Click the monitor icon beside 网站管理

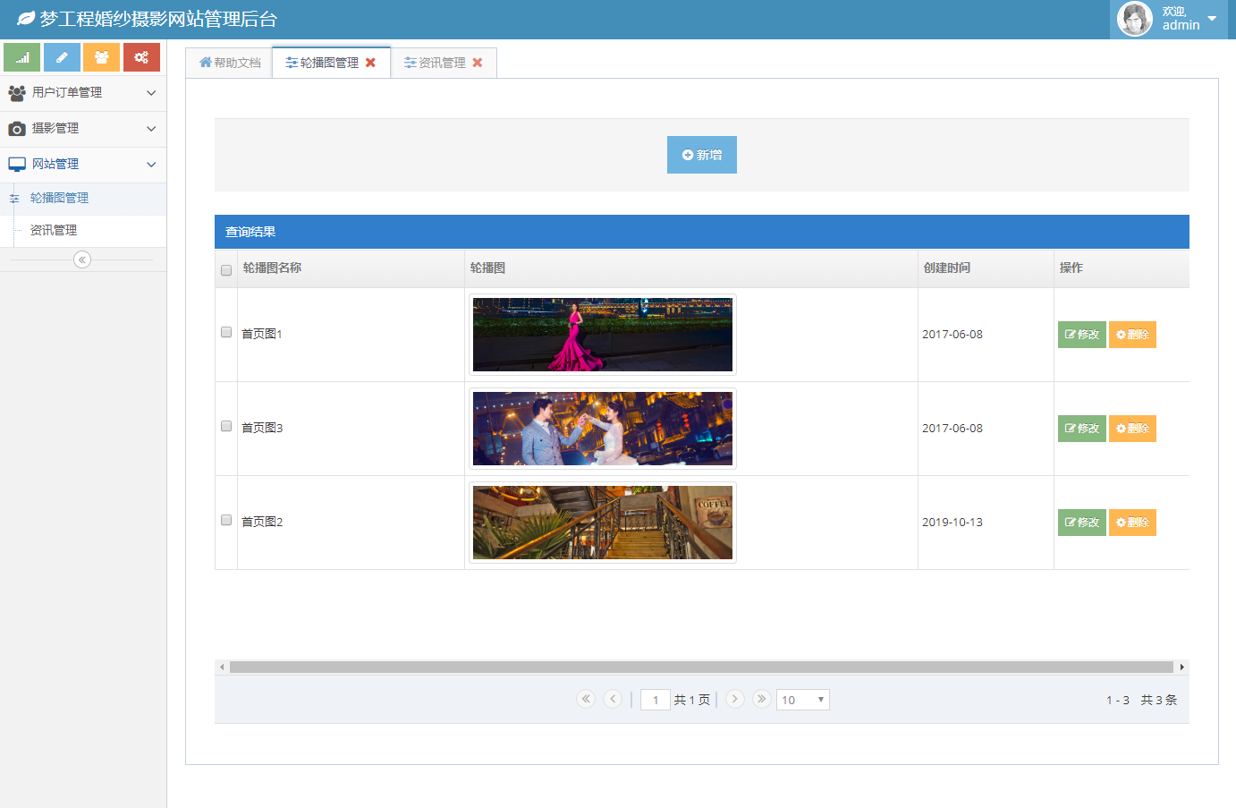point(16,165)
